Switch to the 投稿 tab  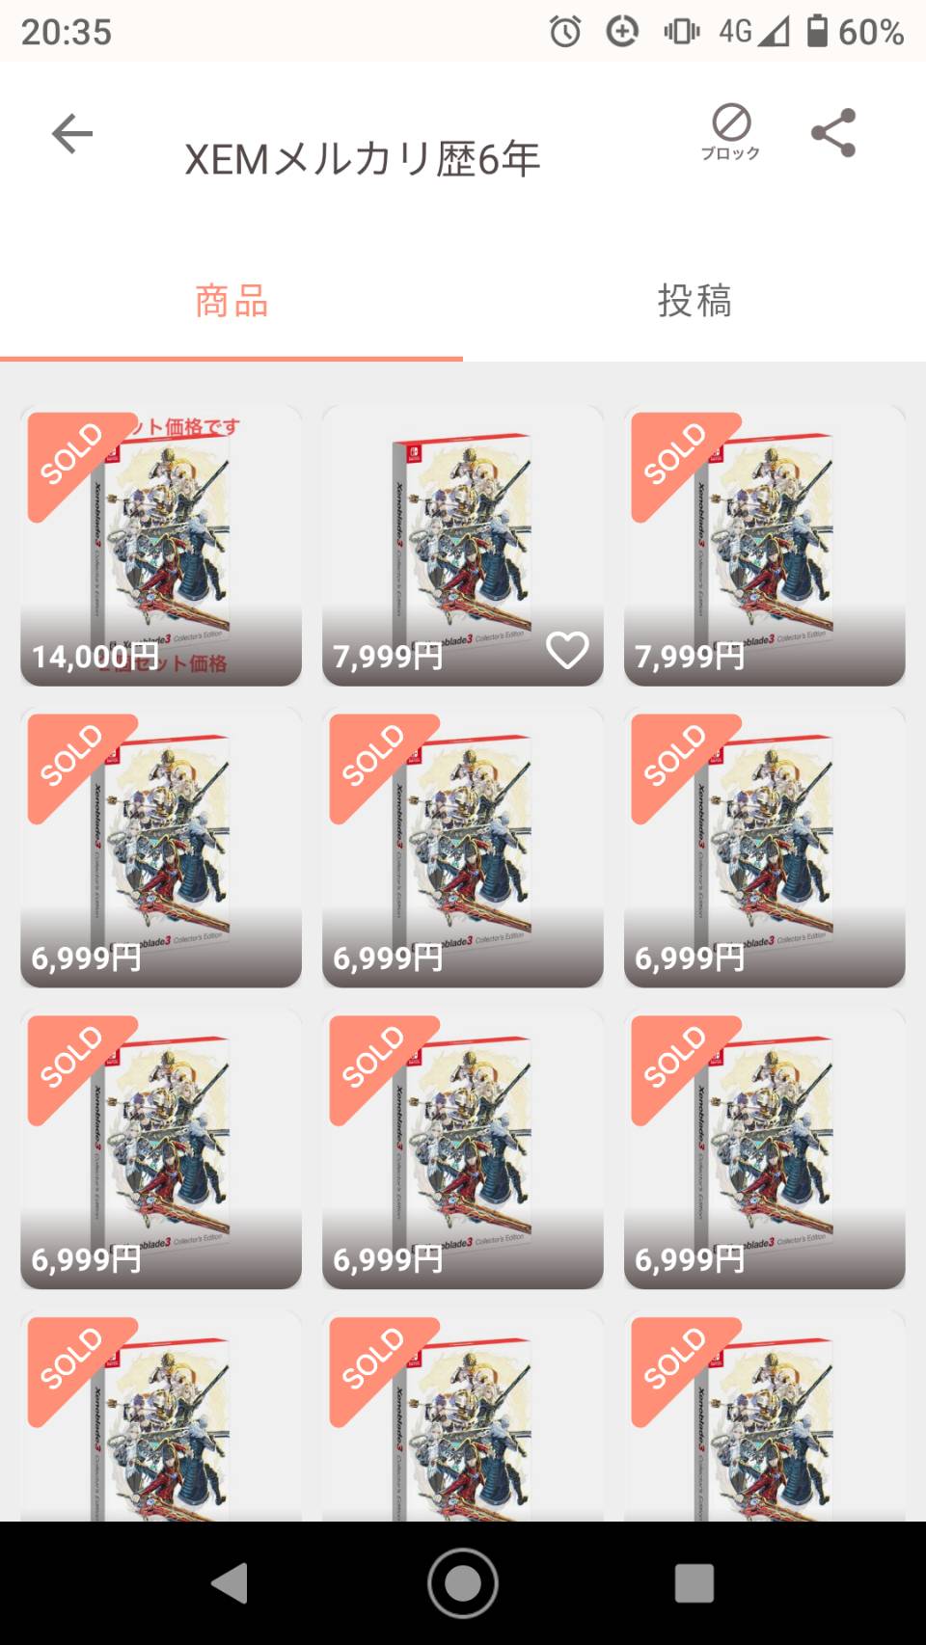point(694,302)
